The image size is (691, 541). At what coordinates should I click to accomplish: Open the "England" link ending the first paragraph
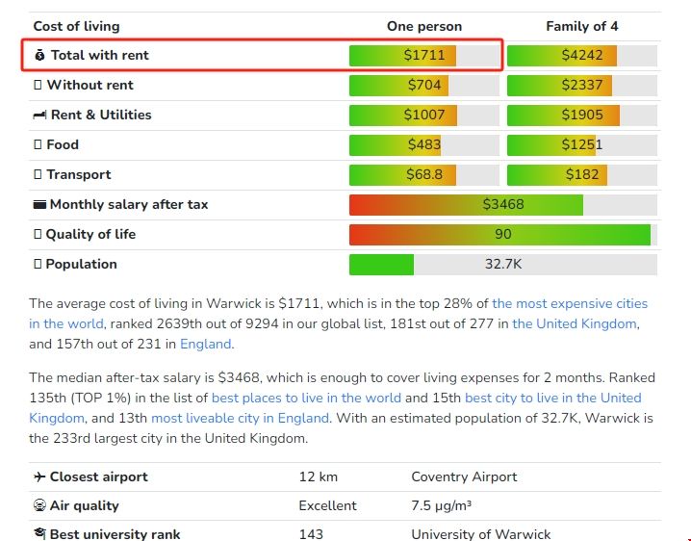click(x=206, y=344)
